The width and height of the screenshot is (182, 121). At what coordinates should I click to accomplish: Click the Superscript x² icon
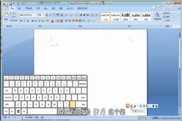pyautogui.click(x=39, y=21)
